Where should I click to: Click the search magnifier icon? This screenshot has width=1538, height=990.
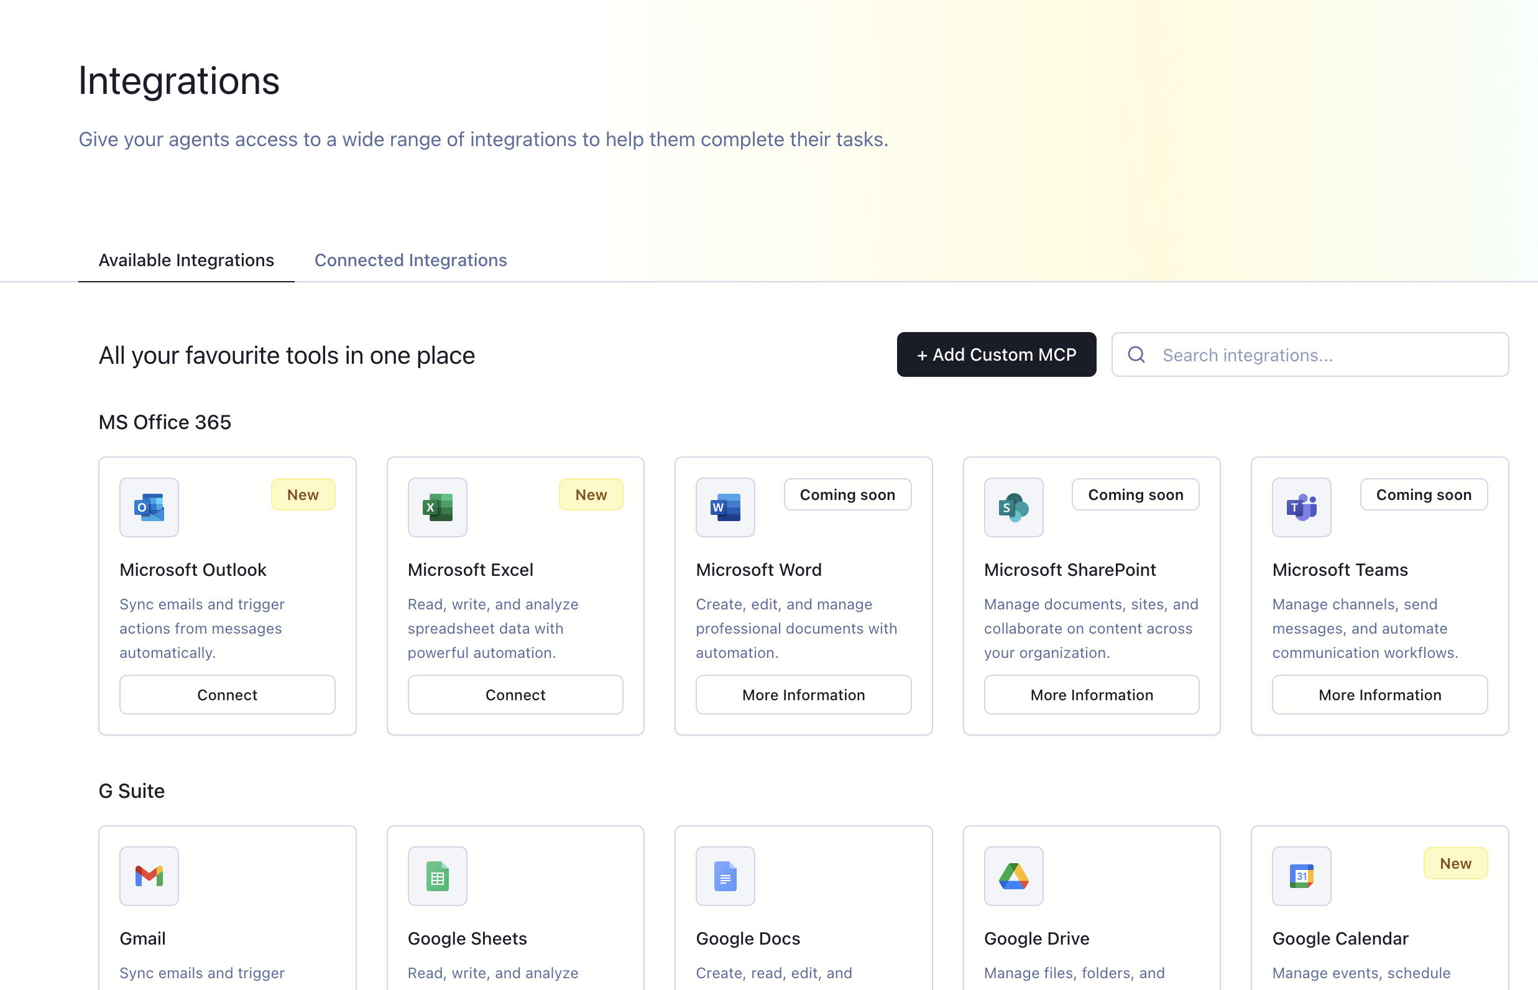pos(1136,355)
